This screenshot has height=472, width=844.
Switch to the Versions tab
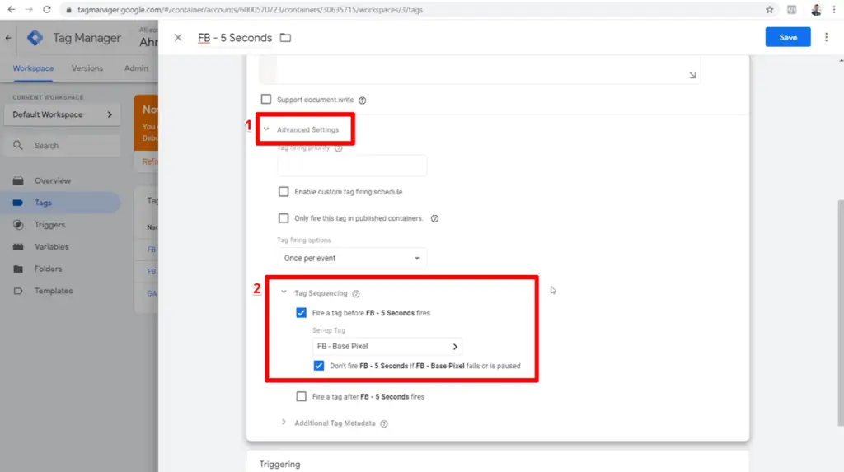[87, 68]
